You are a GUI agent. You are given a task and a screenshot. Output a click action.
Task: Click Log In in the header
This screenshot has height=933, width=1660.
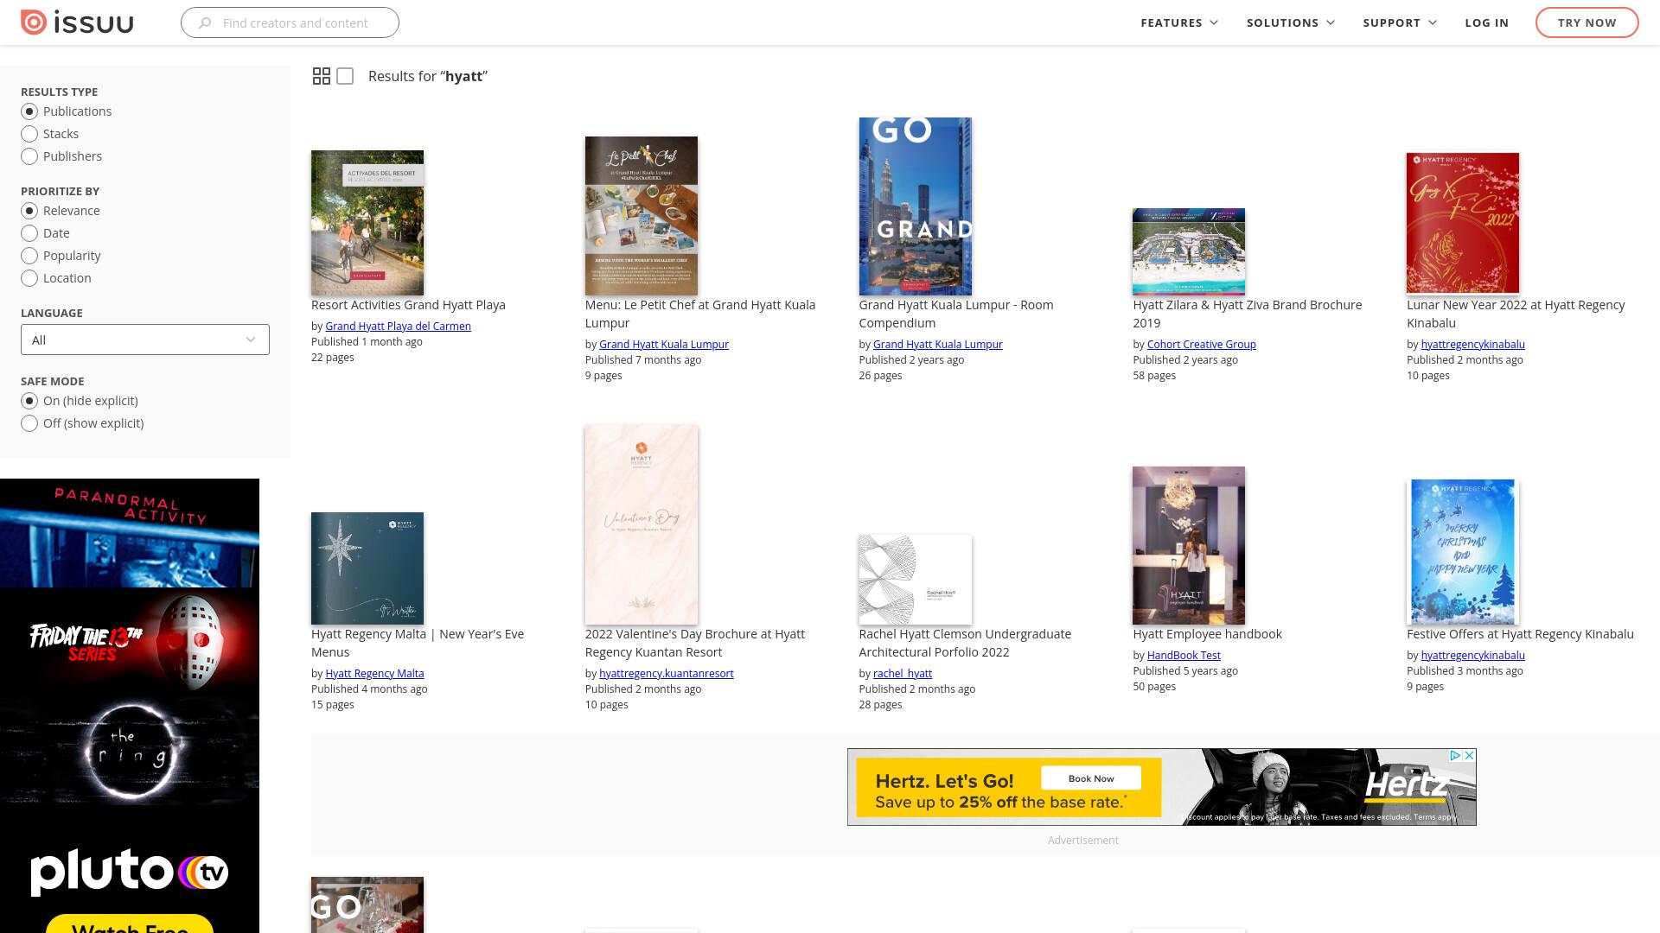(1486, 22)
